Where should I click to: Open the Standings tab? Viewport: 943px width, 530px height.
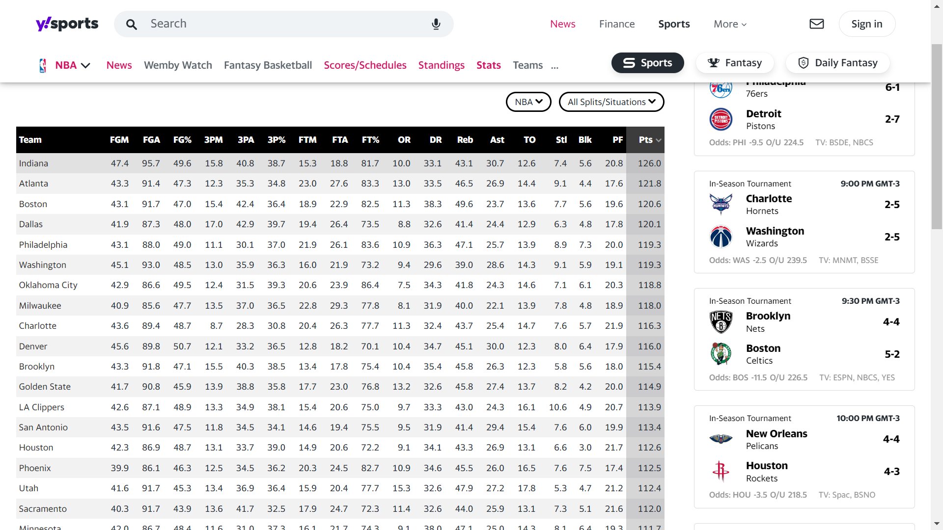click(441, 65)
